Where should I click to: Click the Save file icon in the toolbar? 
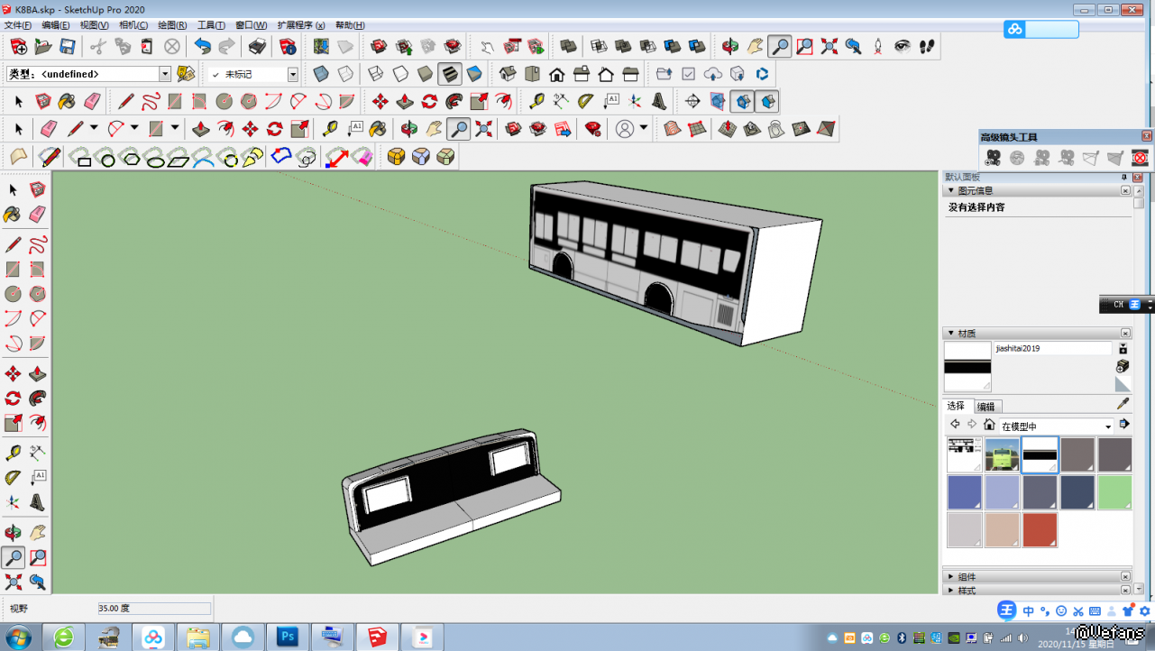click(68, 46)
